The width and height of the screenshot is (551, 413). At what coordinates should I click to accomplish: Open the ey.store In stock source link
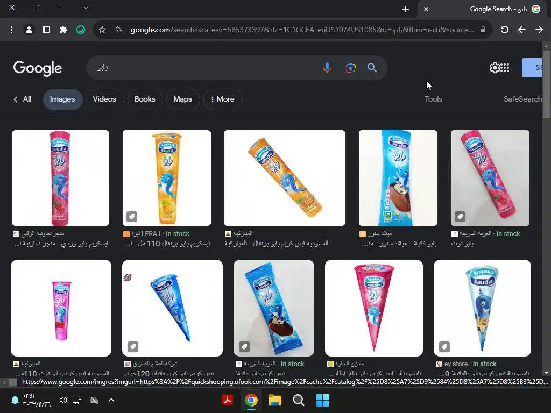[x=466, y=364]
